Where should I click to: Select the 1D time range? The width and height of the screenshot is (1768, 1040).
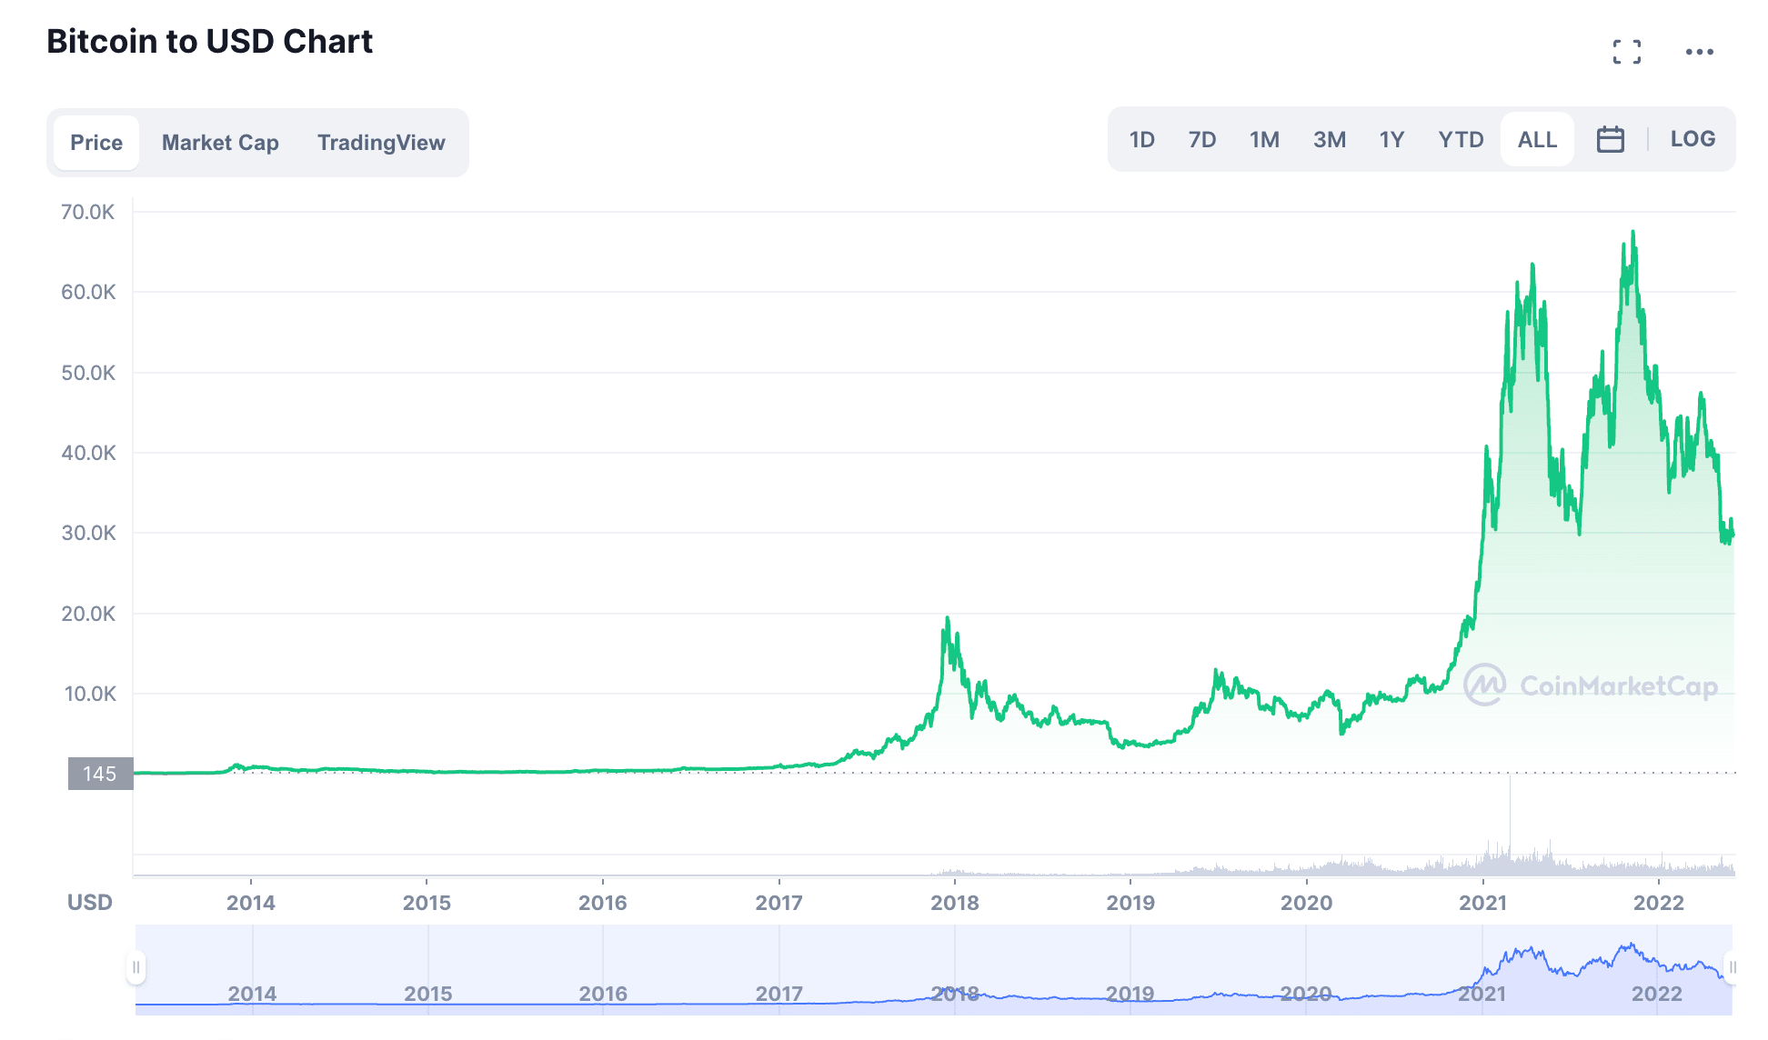click(1141, 140)
